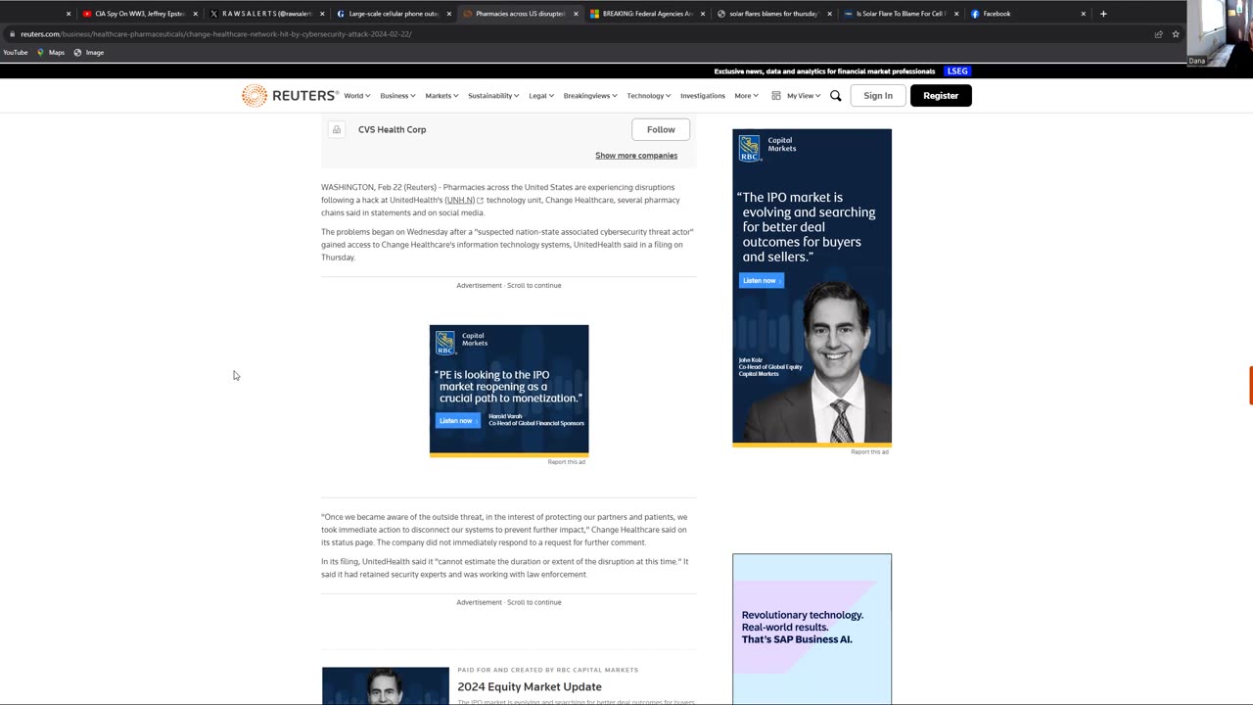The height and width of the screenshot is (705, 1253).
Task: Expand the More menu
Action: tap(746, 96)
